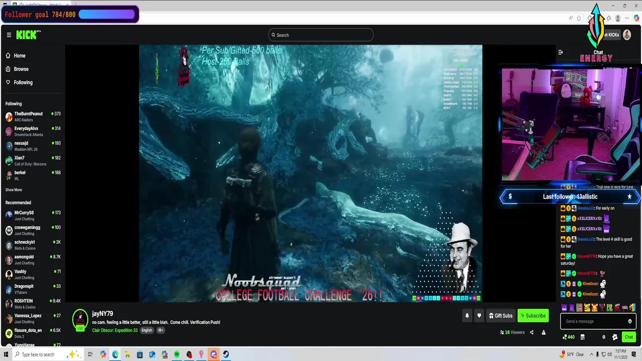Image resolution: width=642 pixels, height=361 pixels.
Task: Click the Edge read aloud icon
Action: pyautogui.click(x=571, y=18)
